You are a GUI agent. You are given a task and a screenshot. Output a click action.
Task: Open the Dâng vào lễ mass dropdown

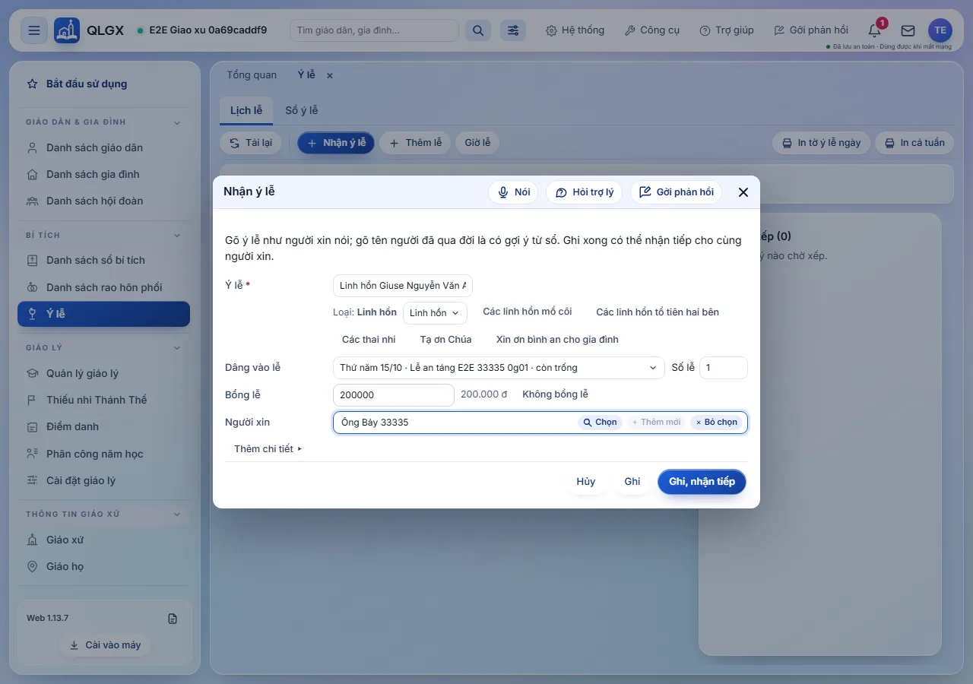[x=499, y=368]
